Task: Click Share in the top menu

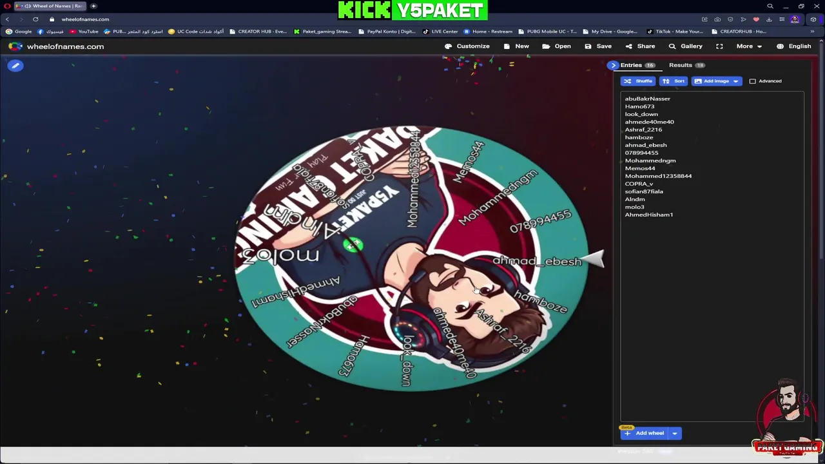Action: point(640,46)
